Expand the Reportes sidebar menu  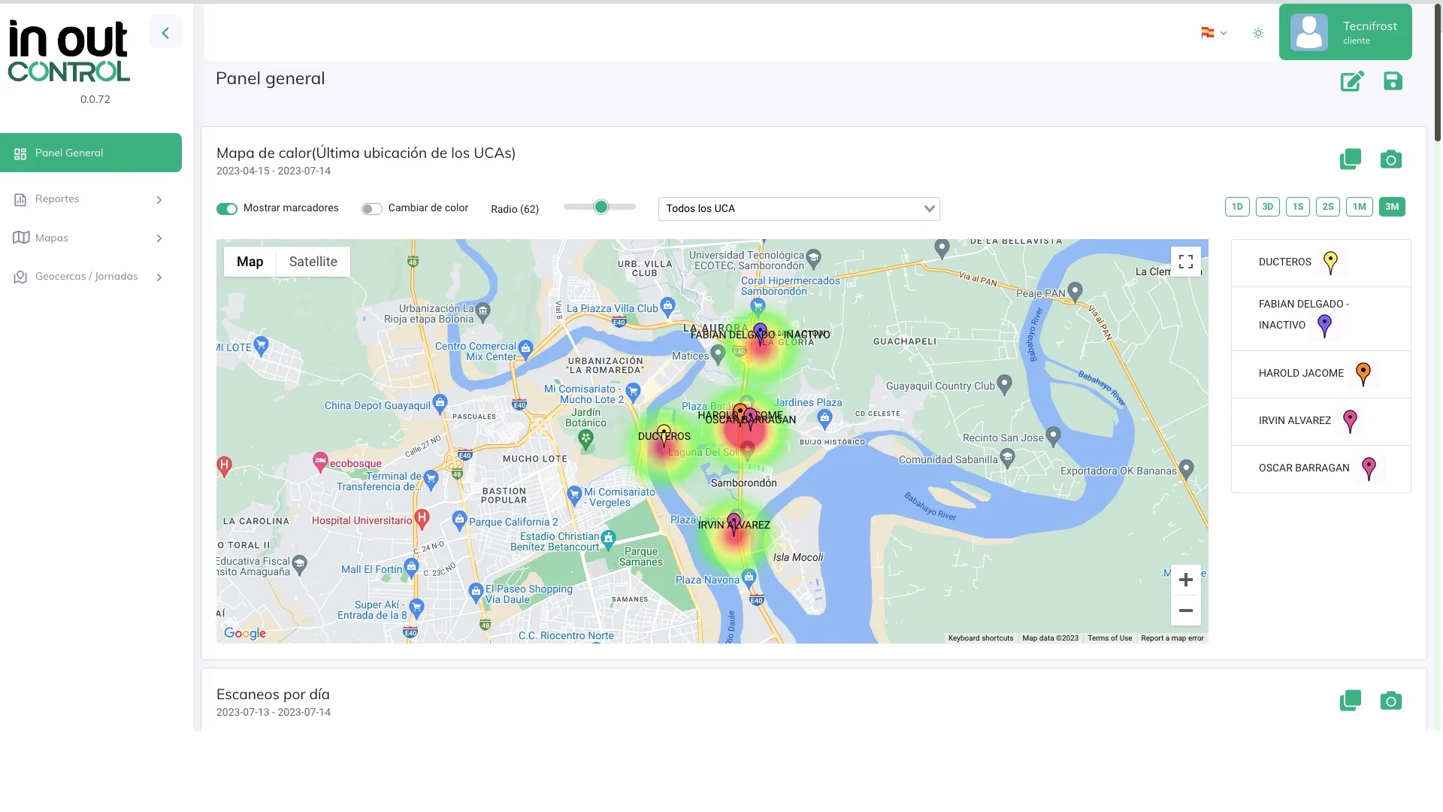tap(91, 199)
